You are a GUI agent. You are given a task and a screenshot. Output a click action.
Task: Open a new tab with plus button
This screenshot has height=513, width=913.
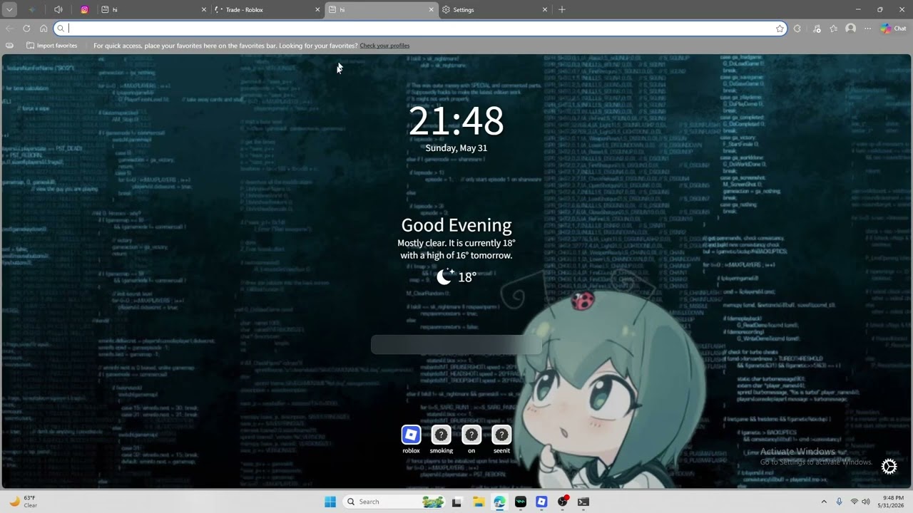[x=562, y=10]
